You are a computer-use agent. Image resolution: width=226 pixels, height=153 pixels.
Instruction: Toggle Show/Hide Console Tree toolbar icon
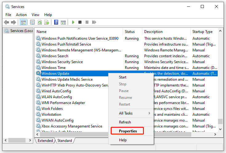click(x=23, y=22)
